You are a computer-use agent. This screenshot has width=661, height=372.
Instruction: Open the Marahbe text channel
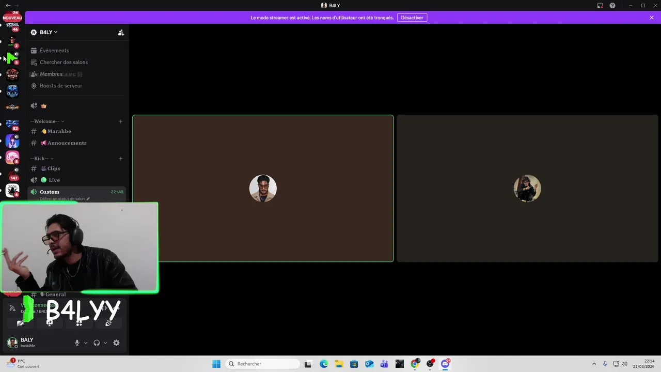pyautogui.click(x=77, y=131)
